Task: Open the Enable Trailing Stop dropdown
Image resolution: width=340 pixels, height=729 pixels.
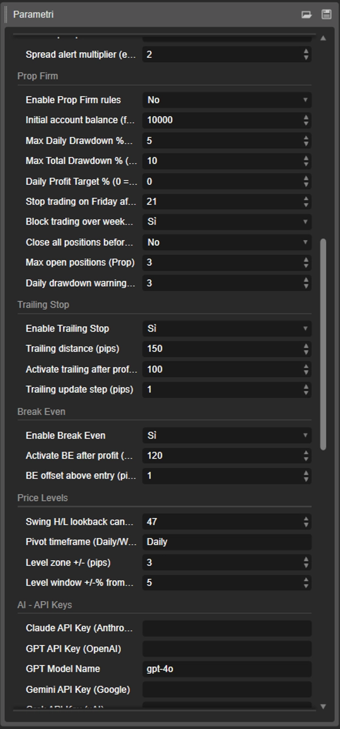Action: coord(227,329)
